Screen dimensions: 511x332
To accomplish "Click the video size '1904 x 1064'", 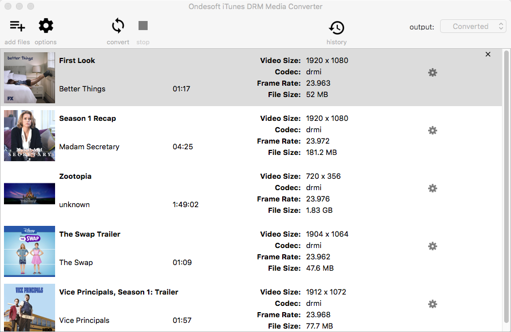I will 327,234.
